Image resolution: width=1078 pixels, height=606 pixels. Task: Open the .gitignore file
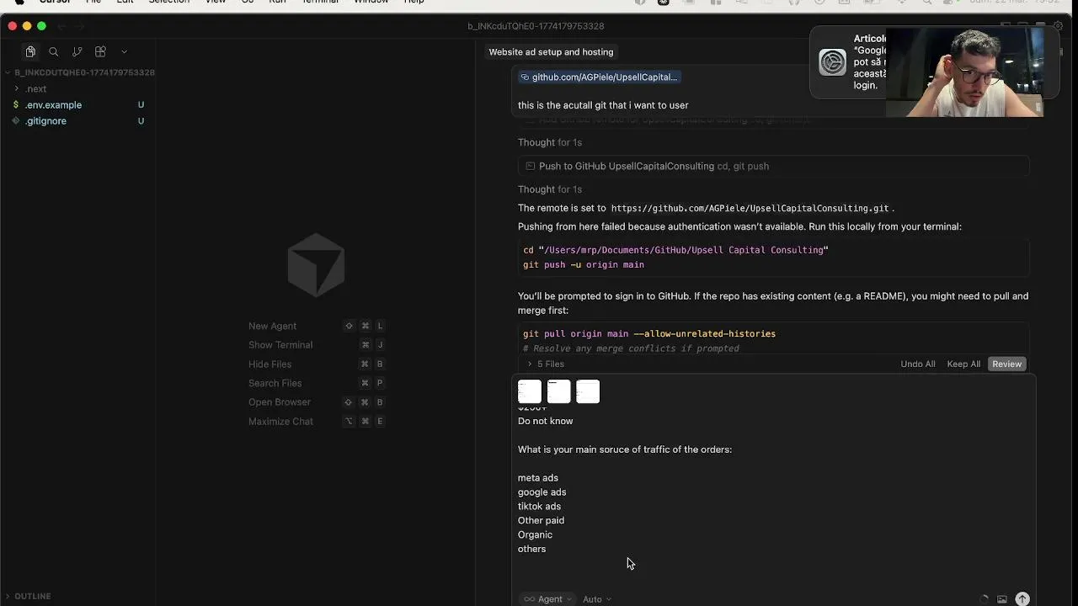click(45, 120)
